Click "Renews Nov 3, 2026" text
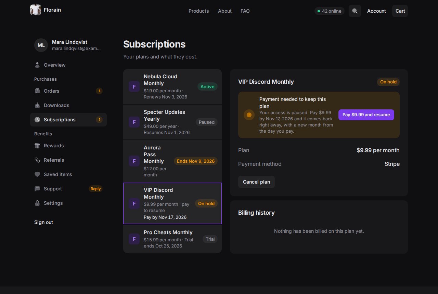This screenshot has width=438, height=294. tap(165, 97)
